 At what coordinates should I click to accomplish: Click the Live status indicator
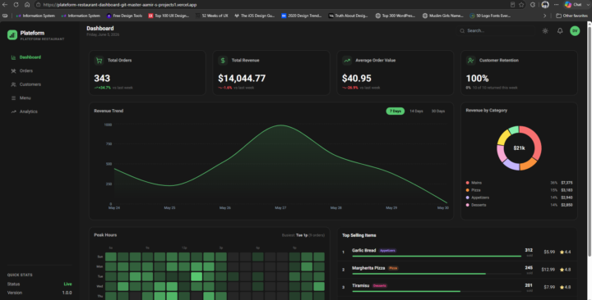[x=67, y=284]
